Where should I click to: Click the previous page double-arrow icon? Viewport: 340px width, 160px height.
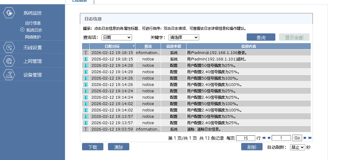[x=269, y=138]
